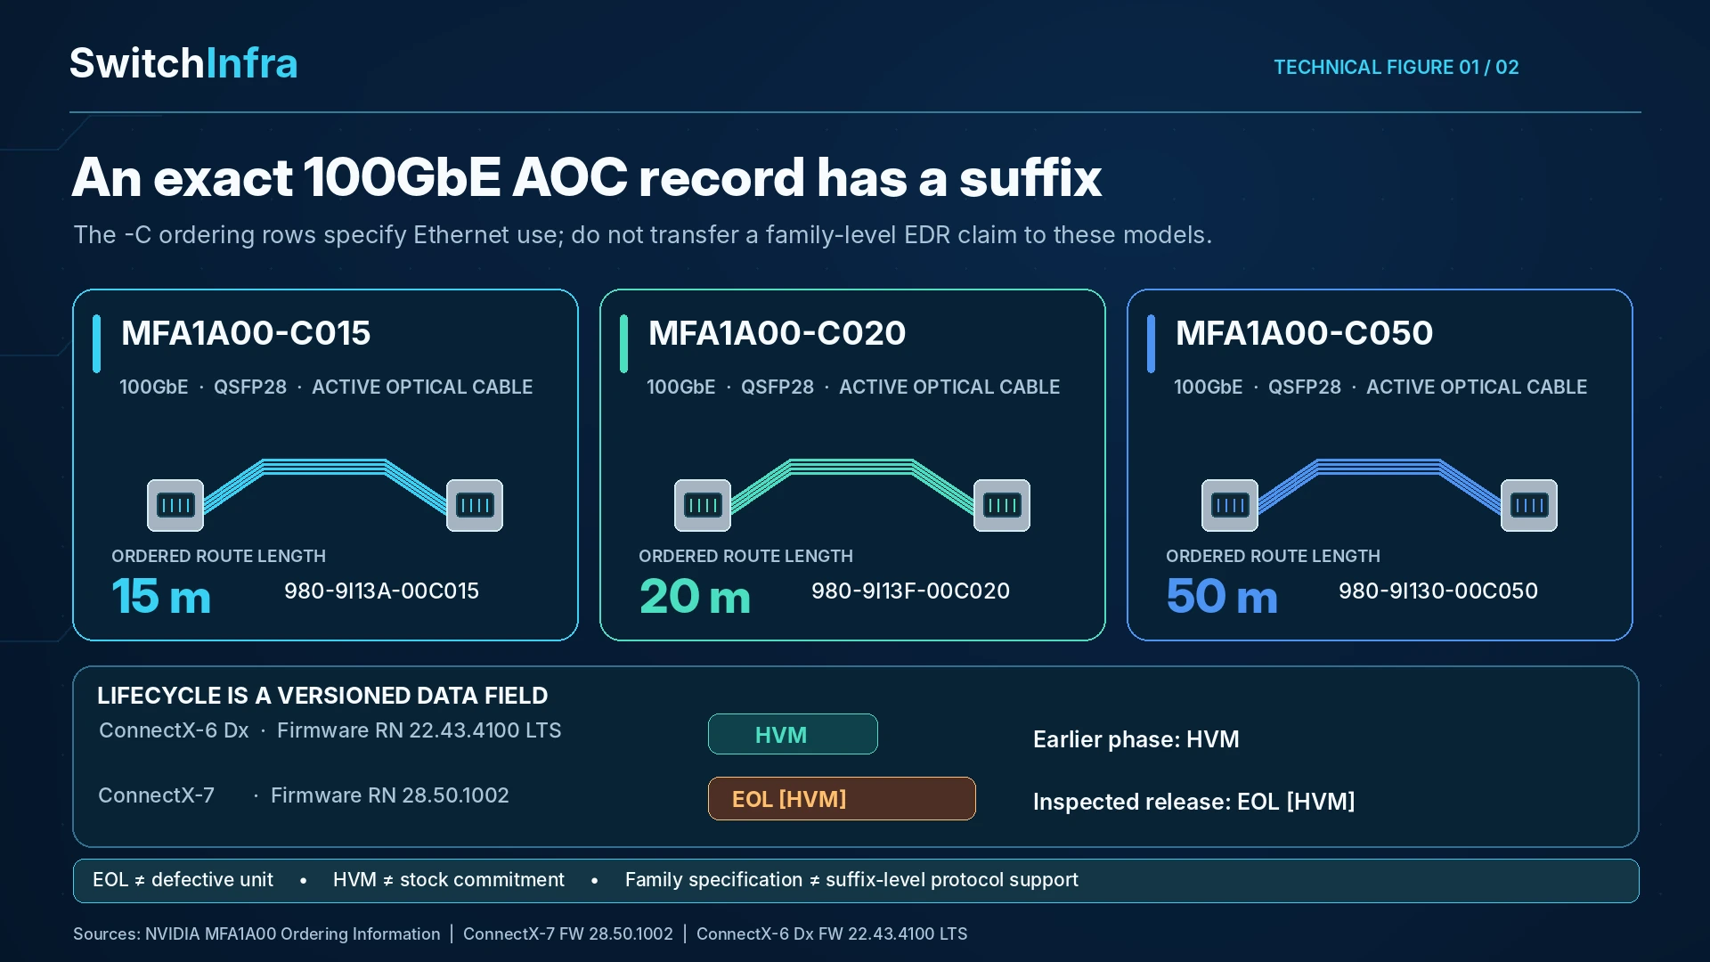Click ORDERED ROUTE LENGTH label in C050 card

(x=1273, y=556)
